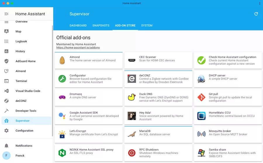
Task: Open the home-assistant.io/addons link
Action: 78,48
